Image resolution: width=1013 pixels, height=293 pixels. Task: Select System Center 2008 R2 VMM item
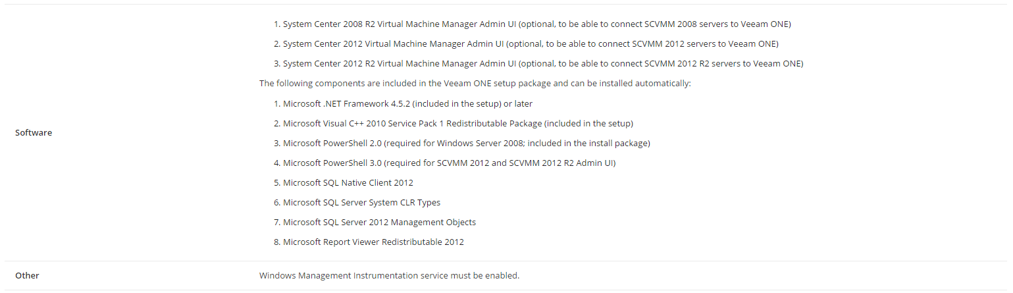coord(536,24)
